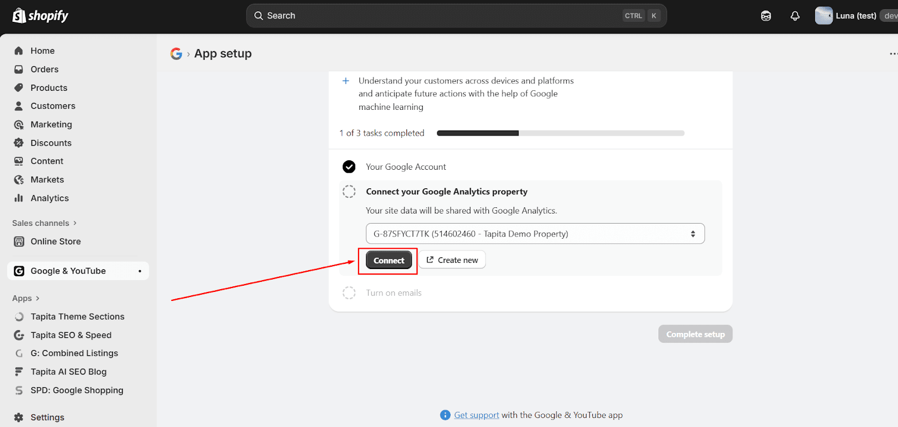The width and height of the screenshot is (898, 427).
Task: Click the Google G logo in breadcrumb
Action: click(176, 54)
